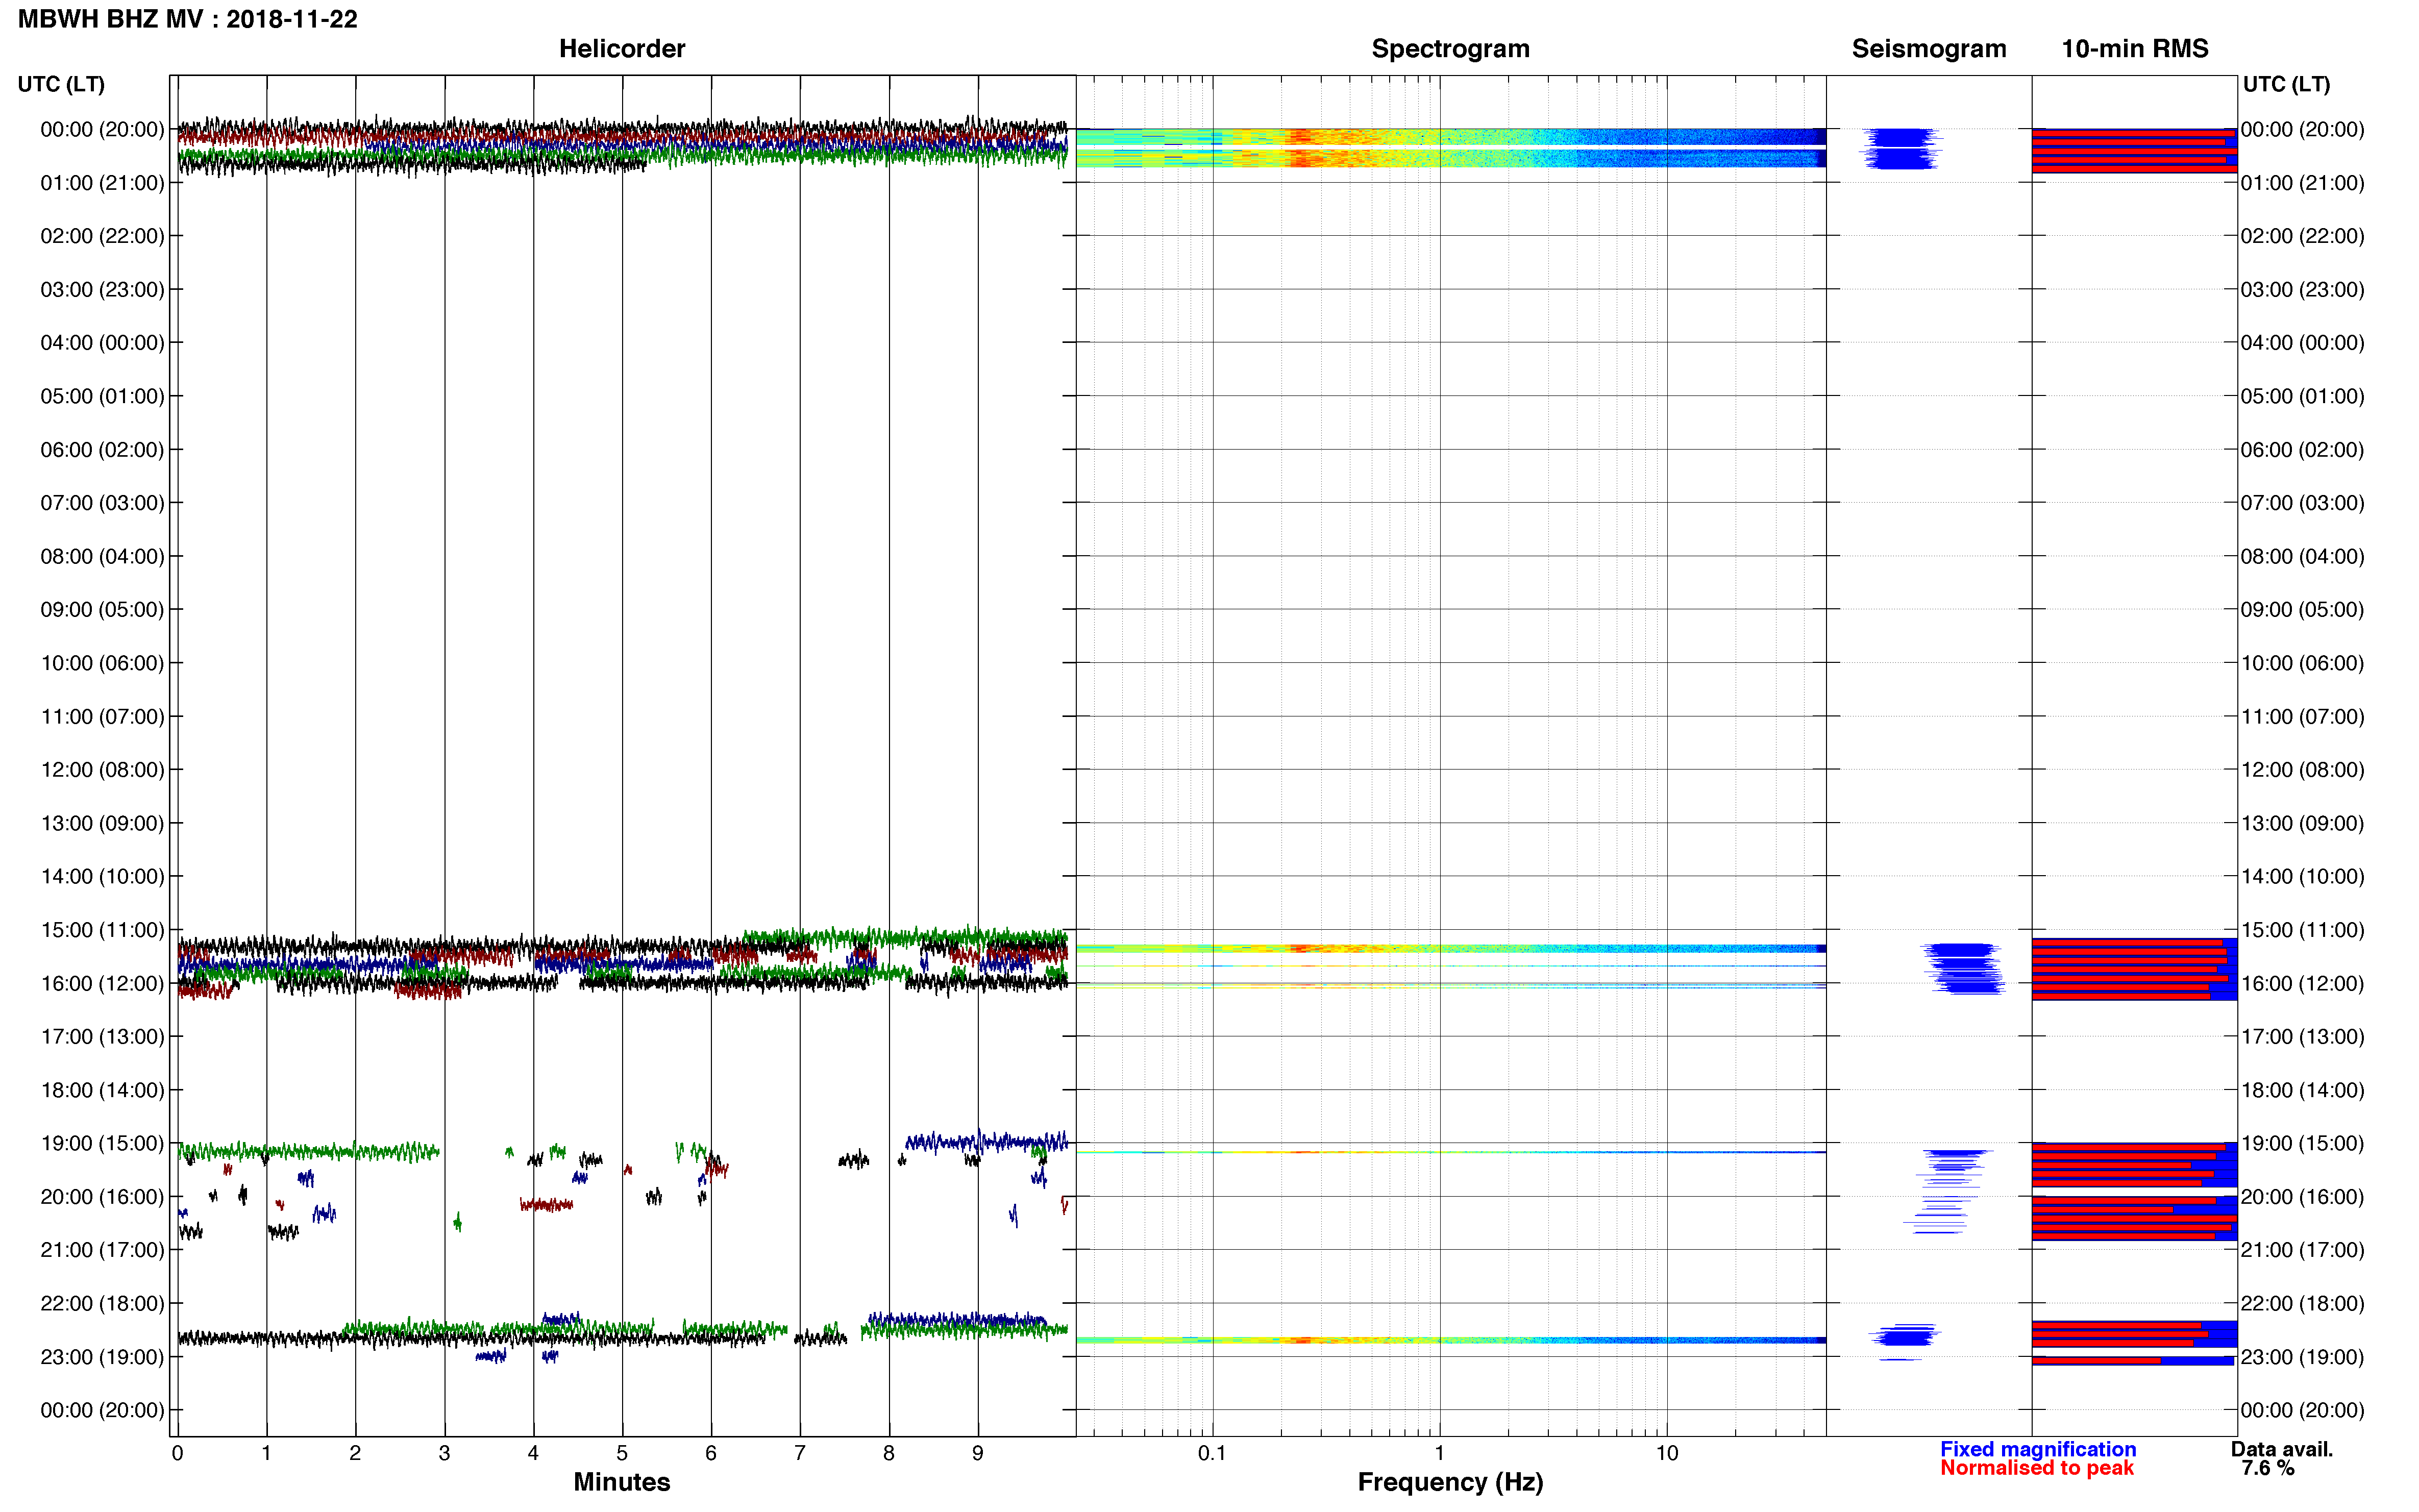Click left axis label '05:00 (01:00)'
Screen dimensions: 2419x1512
(x=102, y=396)
